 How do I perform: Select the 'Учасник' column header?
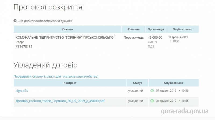coord(68,29)
